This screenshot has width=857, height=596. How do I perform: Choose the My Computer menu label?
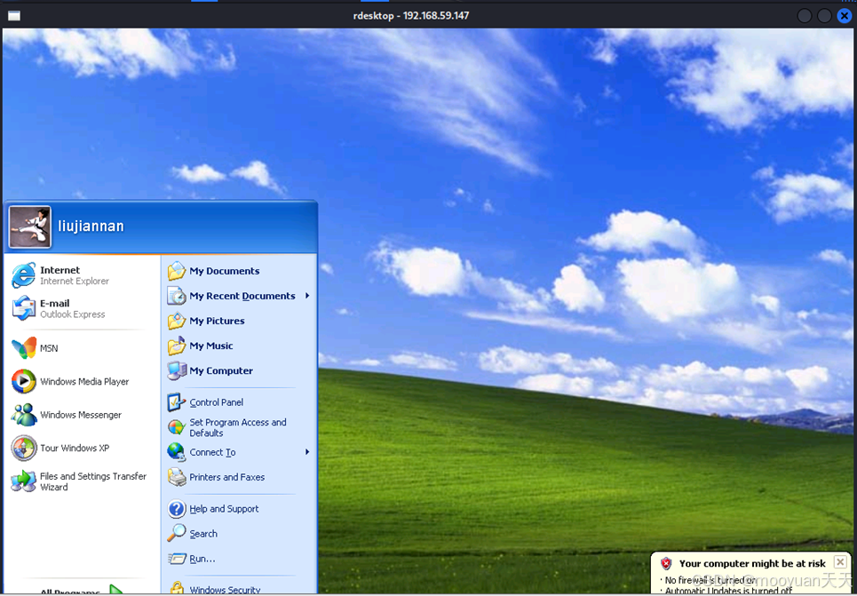pos(221,370)
